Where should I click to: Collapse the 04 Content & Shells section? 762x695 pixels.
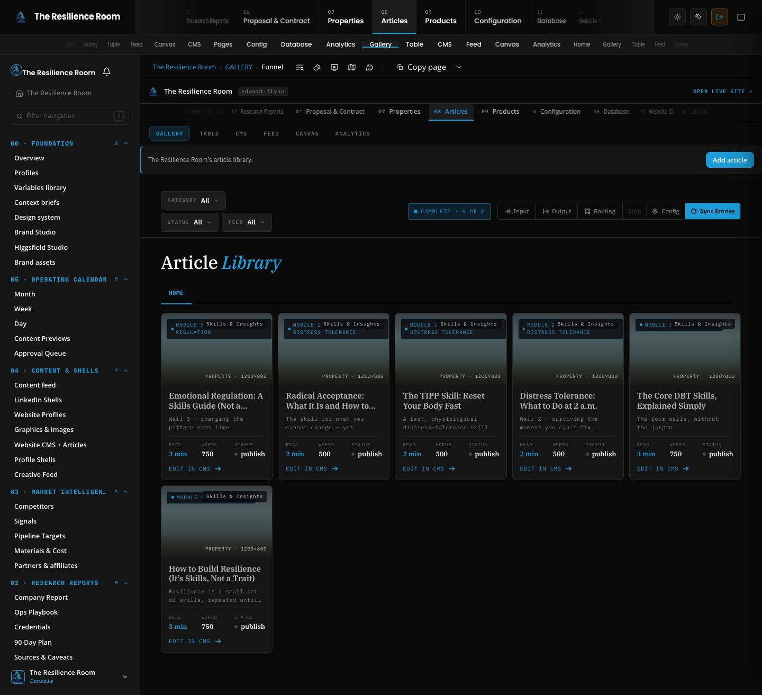click(125, 371)
